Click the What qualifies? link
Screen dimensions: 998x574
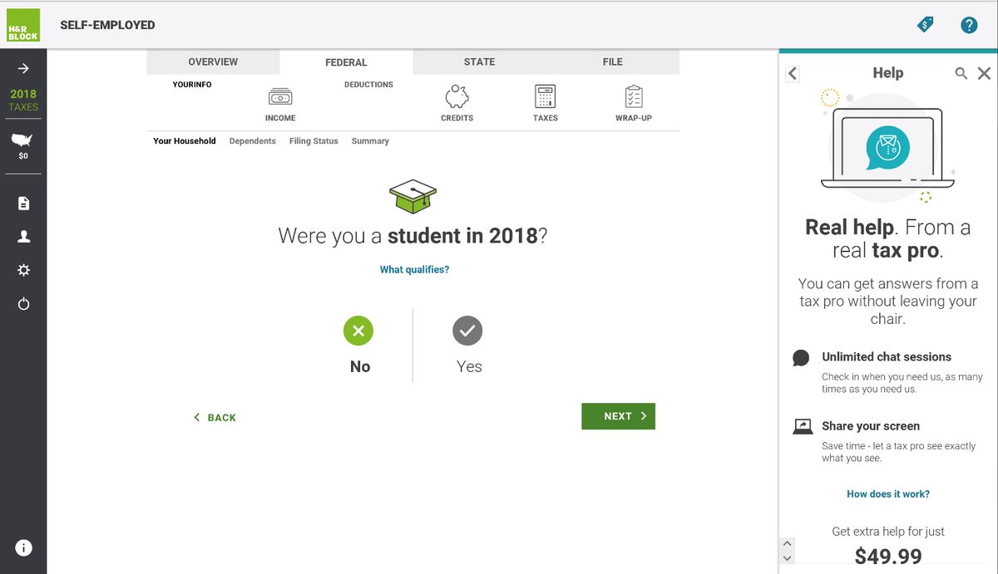414,270
